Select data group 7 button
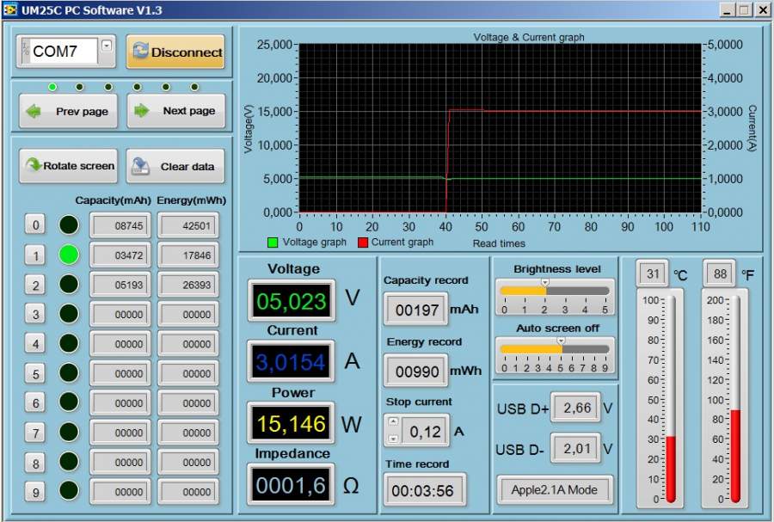Screen dimensions: 774x522 pos(35,433)
